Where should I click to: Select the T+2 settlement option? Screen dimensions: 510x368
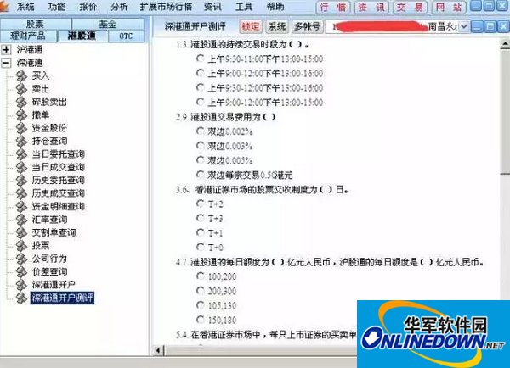point(201,204)
